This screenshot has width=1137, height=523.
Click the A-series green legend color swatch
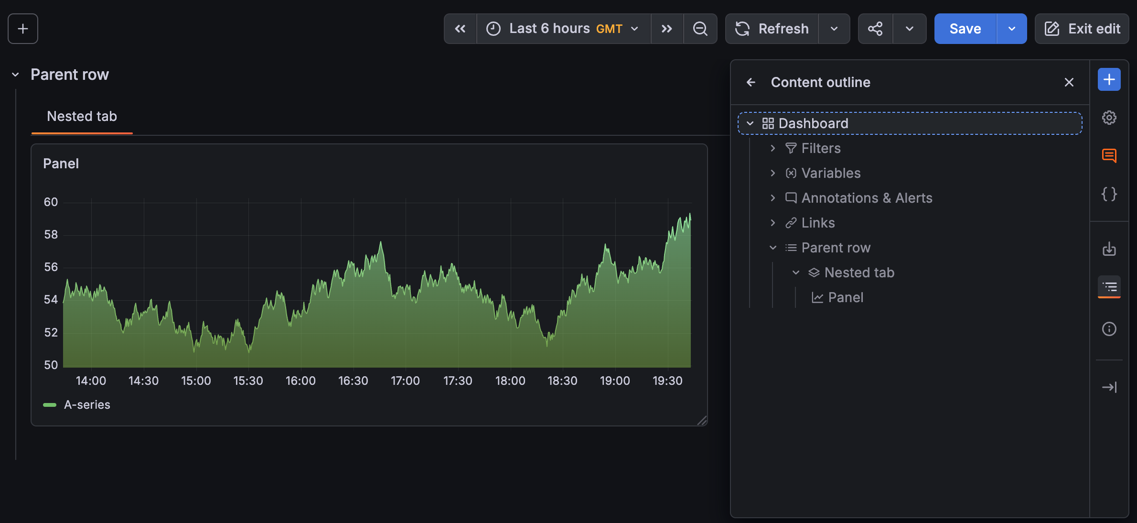(50, 405)
